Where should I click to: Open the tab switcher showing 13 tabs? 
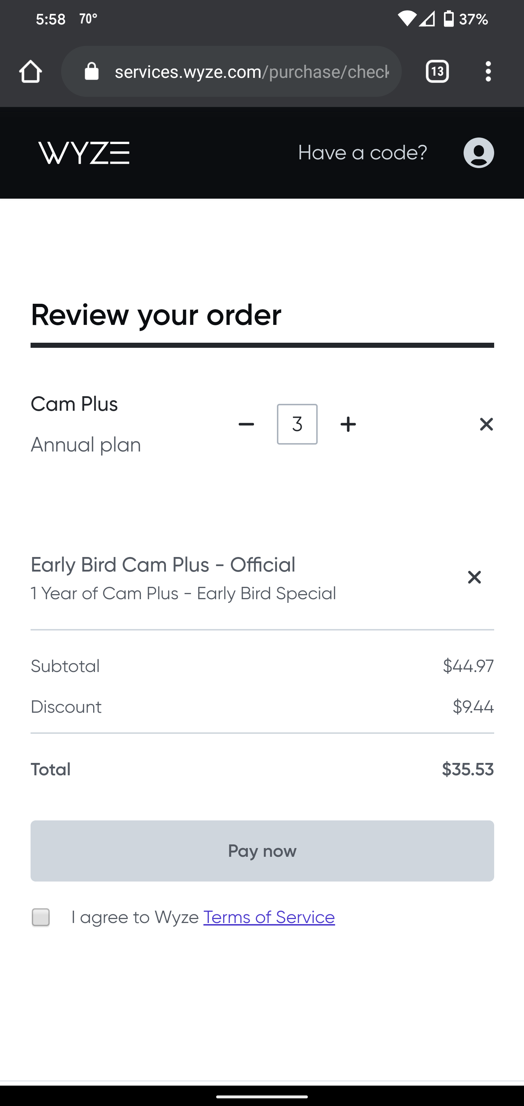pyautogui.click(x=437, y=71)
